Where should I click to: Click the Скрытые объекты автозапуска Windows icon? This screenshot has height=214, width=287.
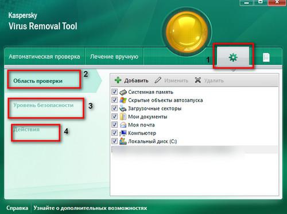[x=123, y=100]
